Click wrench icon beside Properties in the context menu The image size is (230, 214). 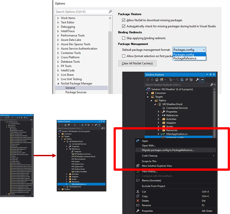(x=138, y=211)
